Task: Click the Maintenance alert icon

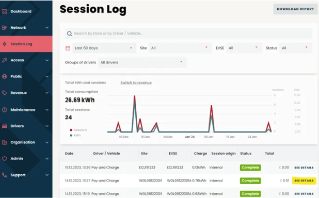Action: [x=5, y=110]
